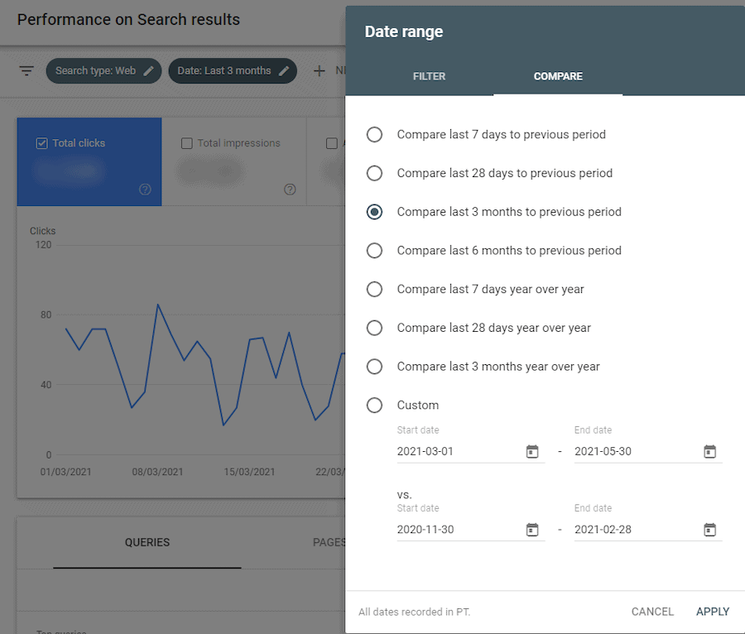
Task: Open the filter list icon
Action: [x=26, y=71]
